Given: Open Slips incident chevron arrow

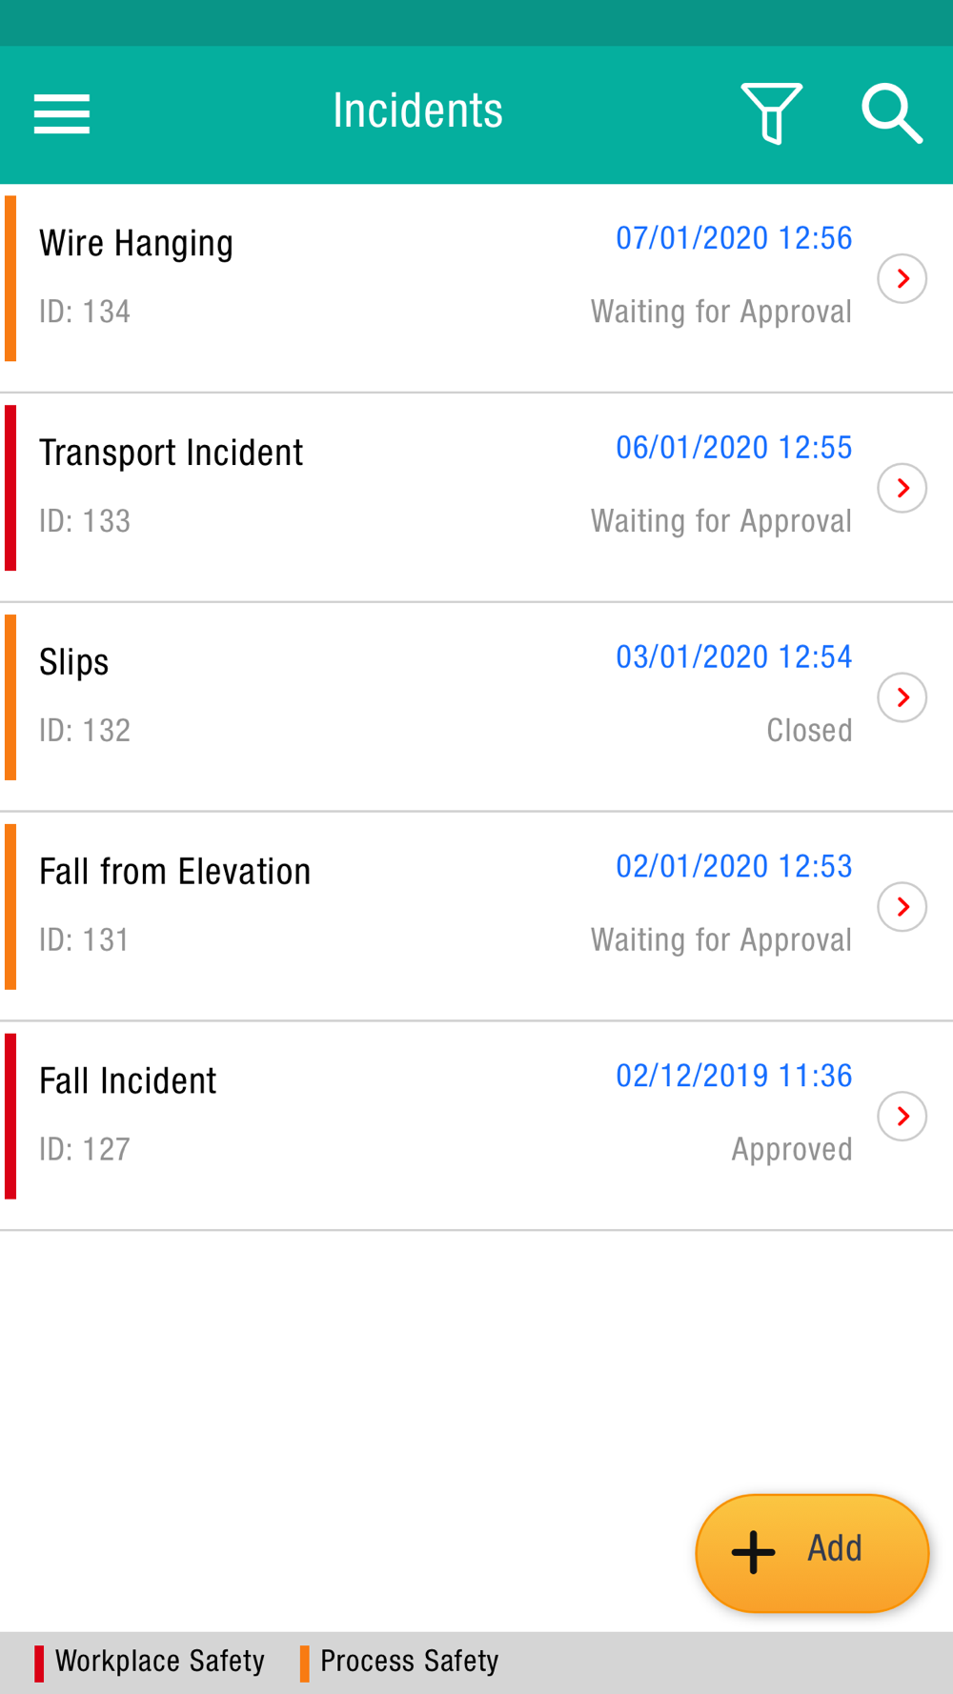Looking at the screenshot, I should (x=902, y=697).
